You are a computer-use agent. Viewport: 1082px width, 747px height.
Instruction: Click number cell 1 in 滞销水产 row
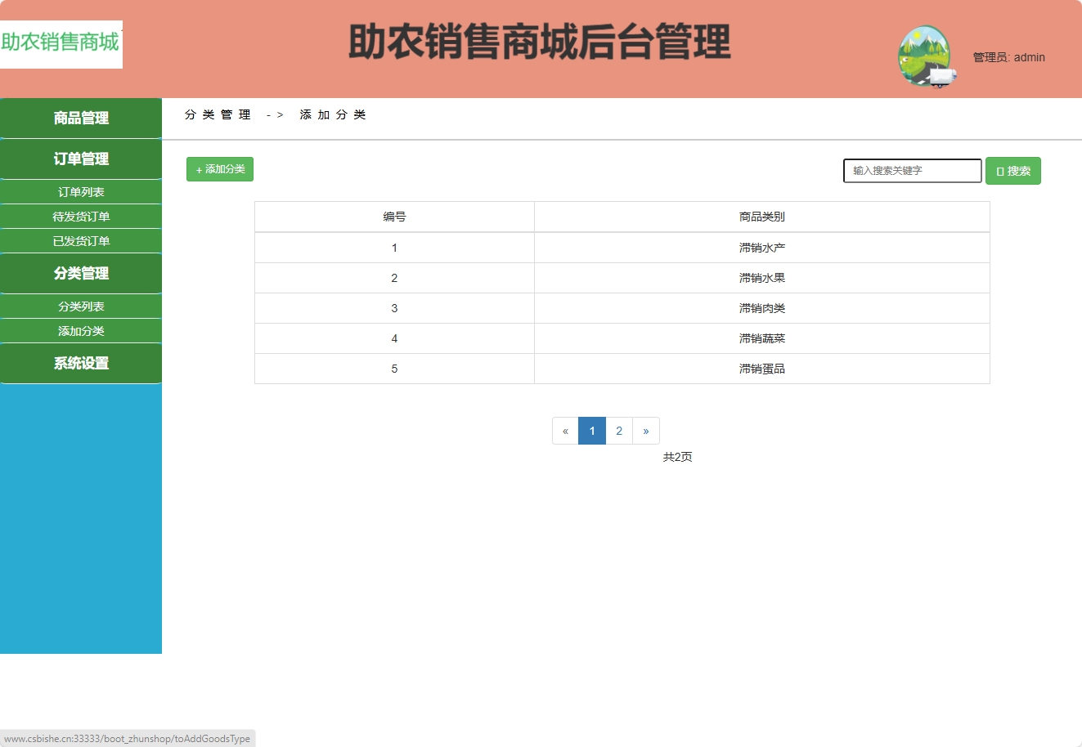(394, 248)
